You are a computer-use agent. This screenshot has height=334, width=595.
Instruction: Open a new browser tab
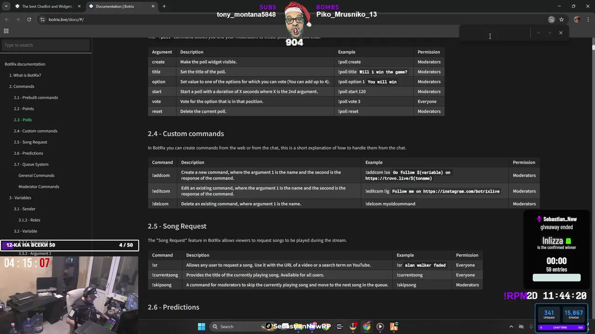164,6
